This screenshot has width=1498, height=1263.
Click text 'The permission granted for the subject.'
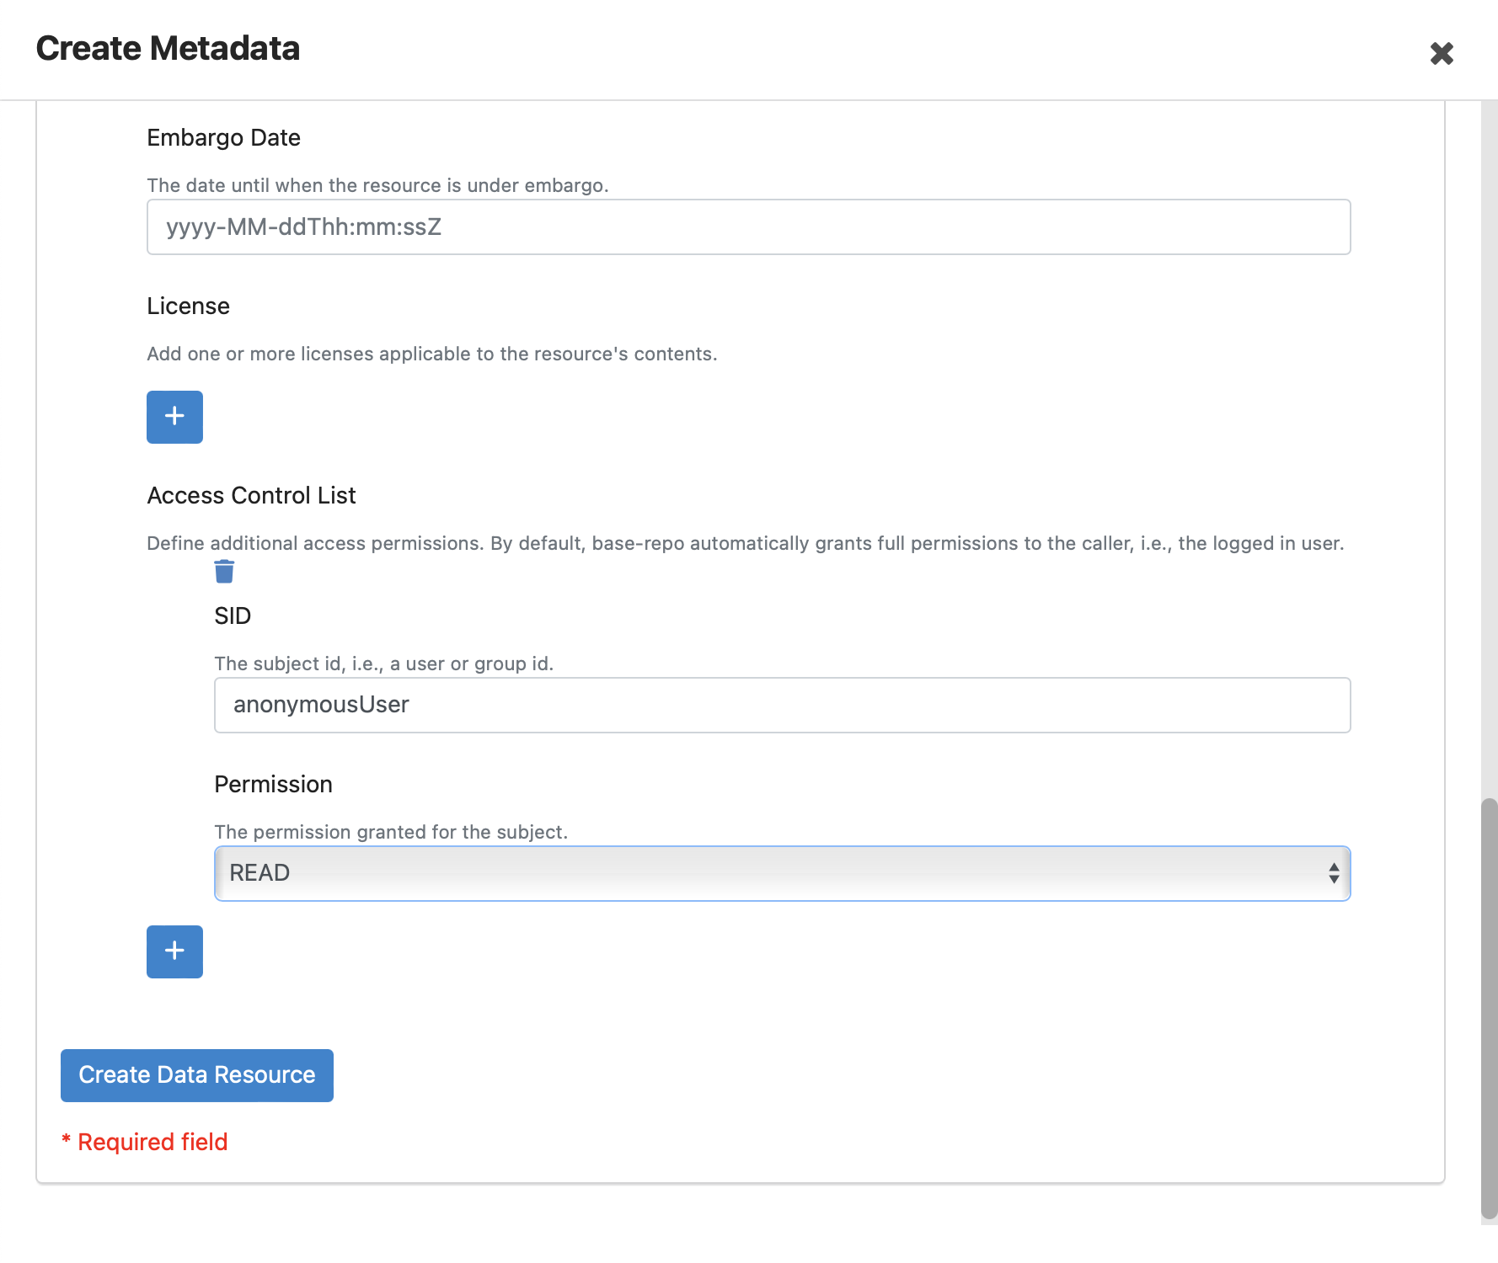tap(391, 832)
